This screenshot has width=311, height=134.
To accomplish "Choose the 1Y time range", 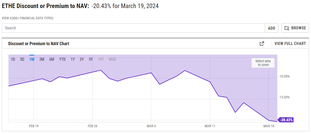I will point(73,59).
